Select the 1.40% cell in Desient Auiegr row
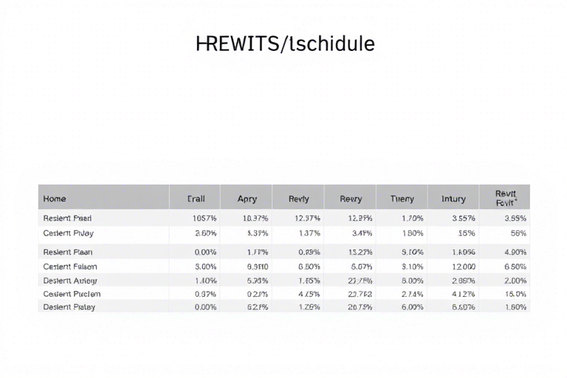Screen dimensions: 567x378 [x=206, y=281]
